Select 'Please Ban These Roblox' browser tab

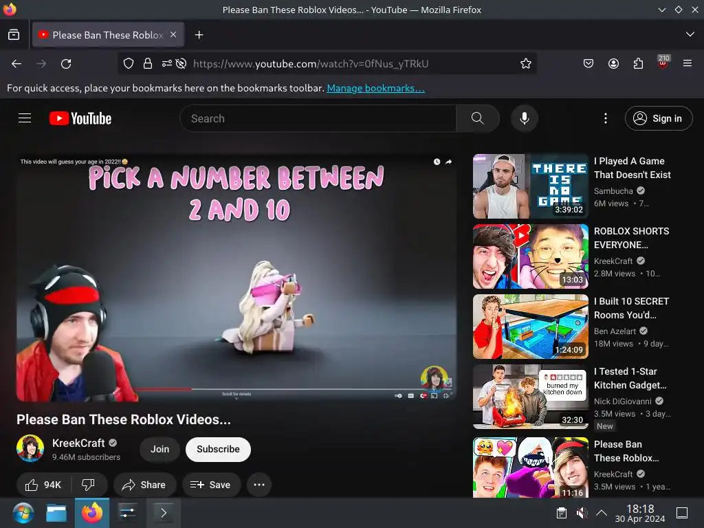[x=108, y=34]
